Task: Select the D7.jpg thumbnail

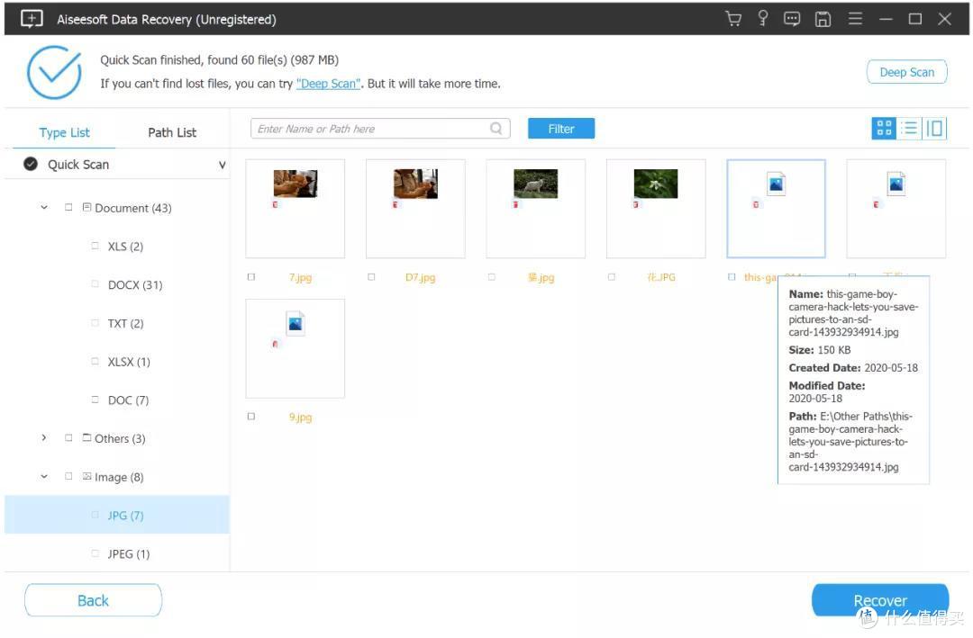Action: [x=415, y=209]
